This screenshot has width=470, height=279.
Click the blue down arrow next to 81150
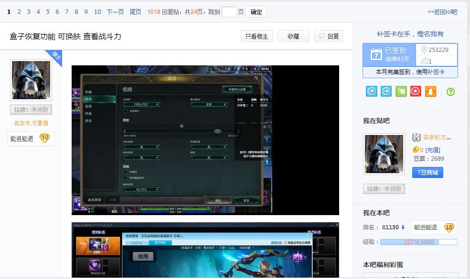(x=403, y=227)
